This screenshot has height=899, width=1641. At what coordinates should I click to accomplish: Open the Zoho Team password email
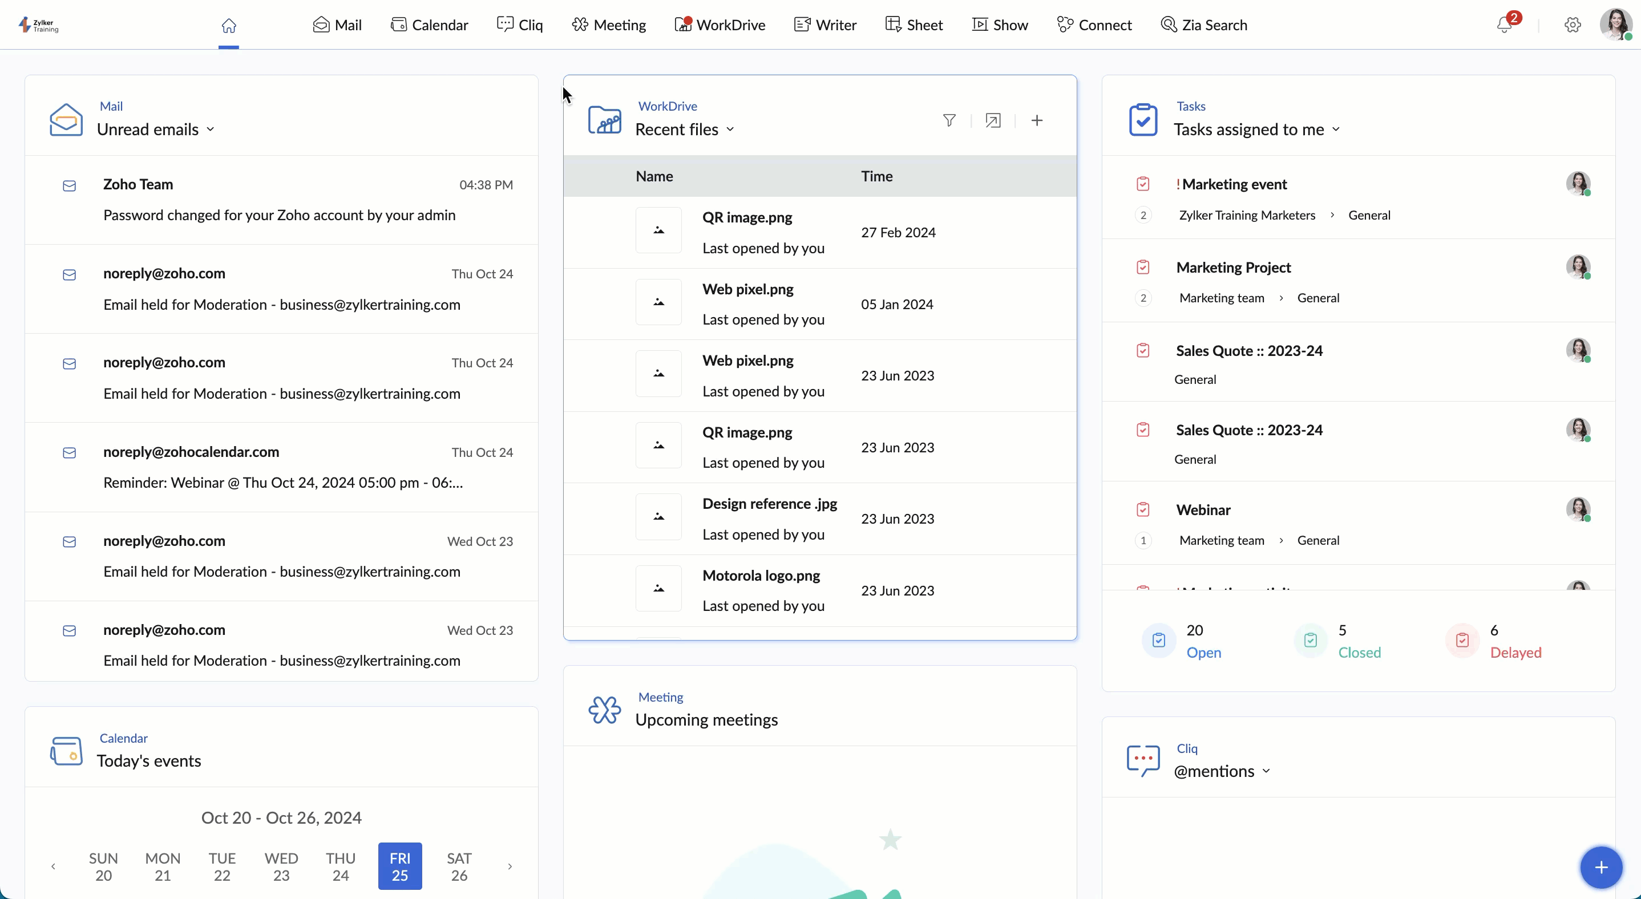click(280, 199)
